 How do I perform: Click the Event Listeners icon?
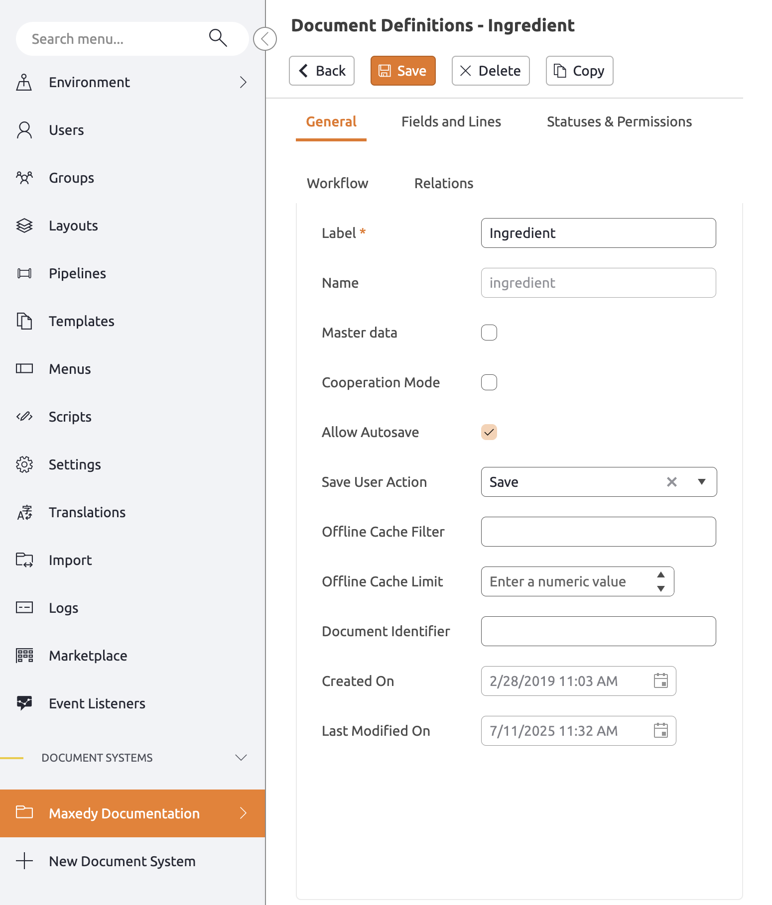(x=24, y=703)
